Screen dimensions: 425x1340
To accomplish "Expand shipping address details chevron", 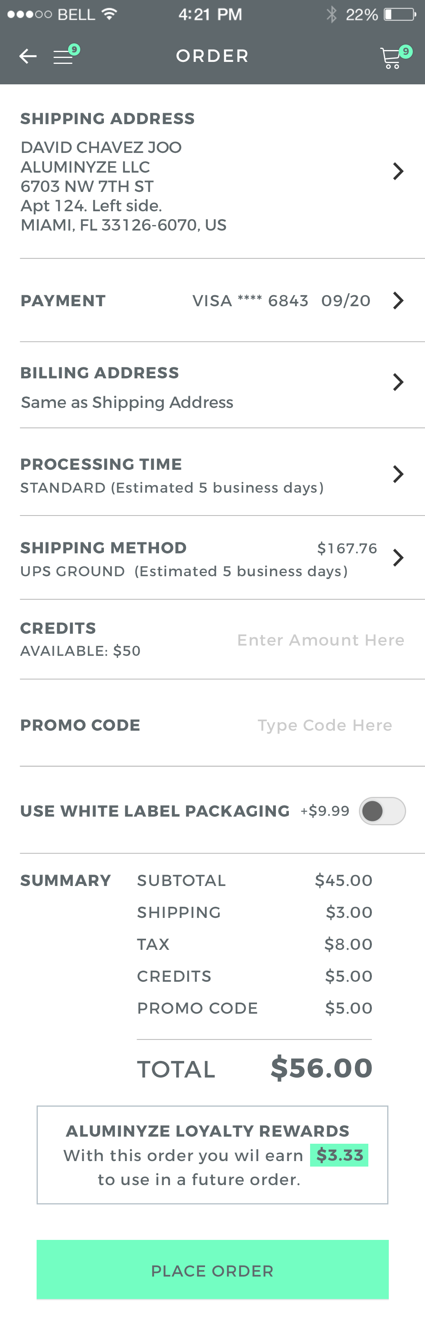I will point(398,171).
